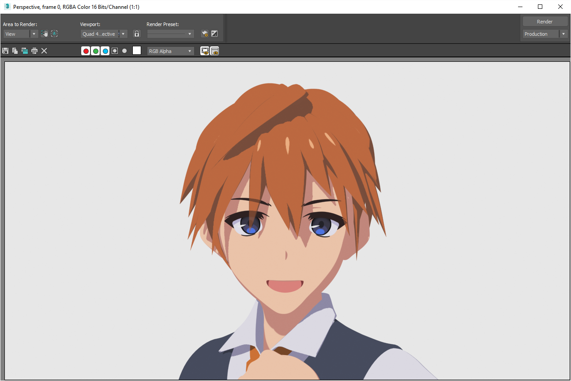This screenshot has width=571, height=381.
Task: Open the Area to Render dropdown
Action: 34,34
